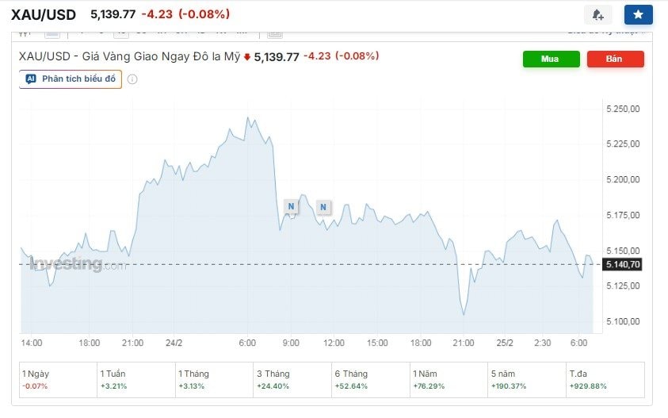Open the N news marker near 9:00

[x=292, y=207]
